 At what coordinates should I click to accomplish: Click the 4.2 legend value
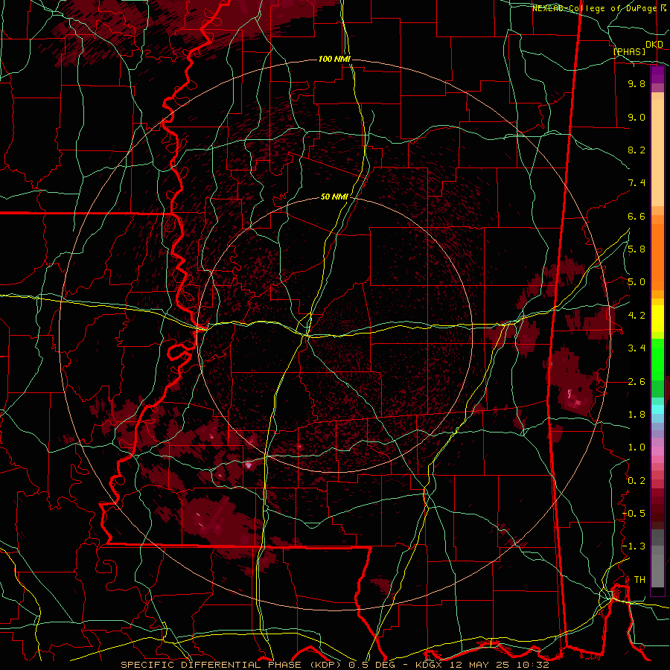coord(636,316)
